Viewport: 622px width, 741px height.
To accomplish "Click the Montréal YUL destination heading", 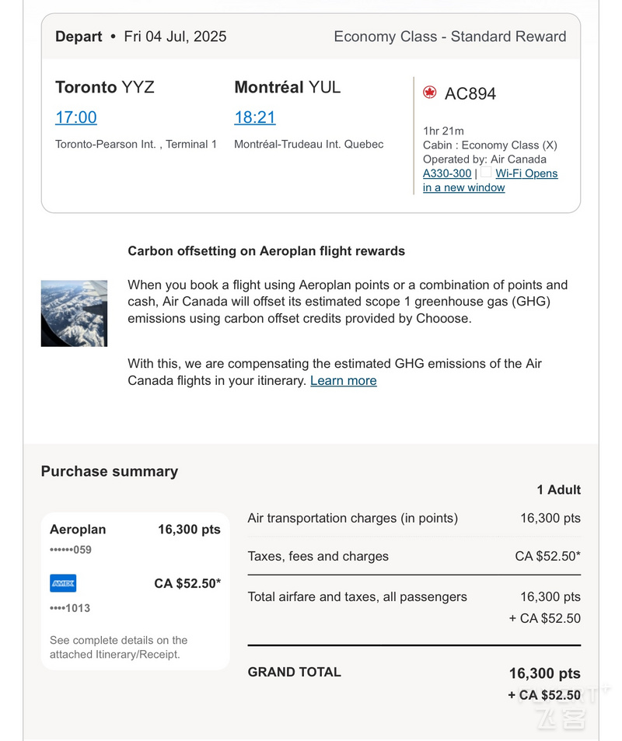I will point(288,87).
